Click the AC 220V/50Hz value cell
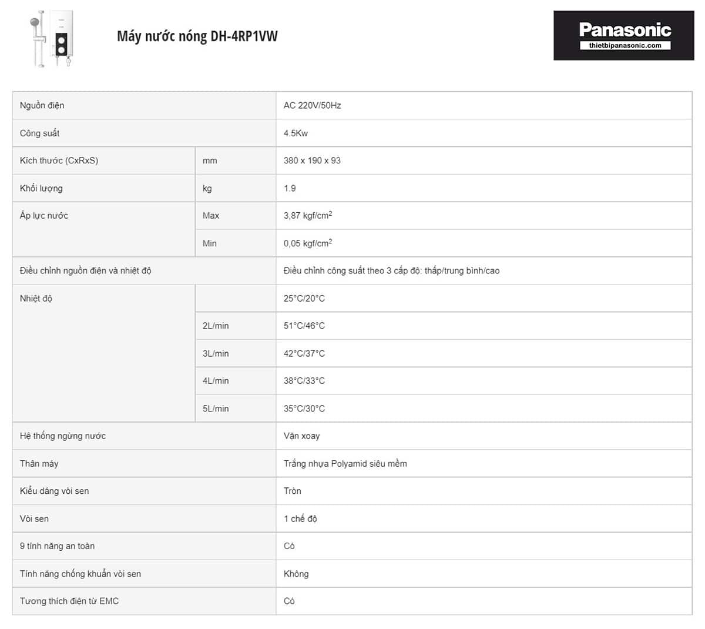705x629 pixels. click(x=313, y=106)
